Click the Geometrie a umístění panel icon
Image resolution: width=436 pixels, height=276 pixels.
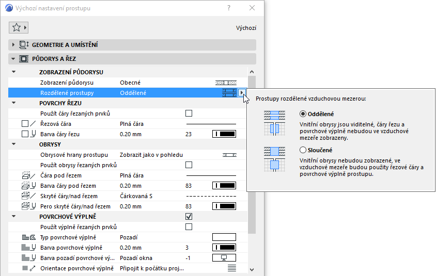(24, 45)
